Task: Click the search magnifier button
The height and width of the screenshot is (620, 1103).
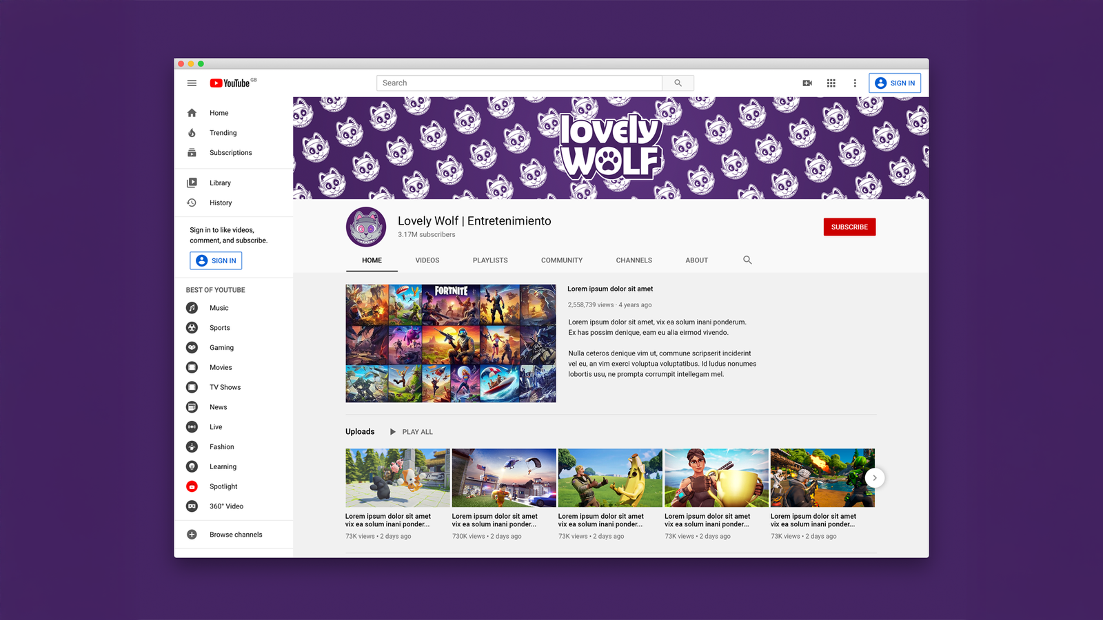Action: [x=678, y=83]
